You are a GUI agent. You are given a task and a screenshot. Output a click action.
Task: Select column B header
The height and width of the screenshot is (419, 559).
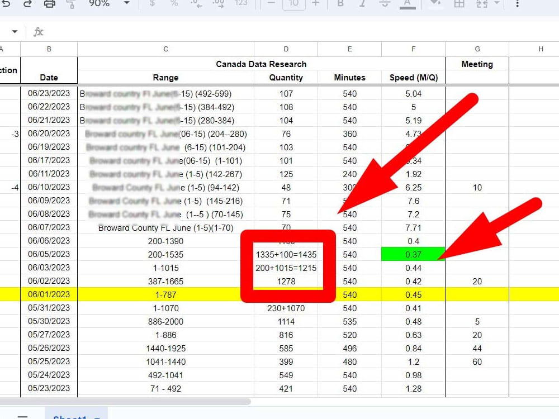[49, 49]
